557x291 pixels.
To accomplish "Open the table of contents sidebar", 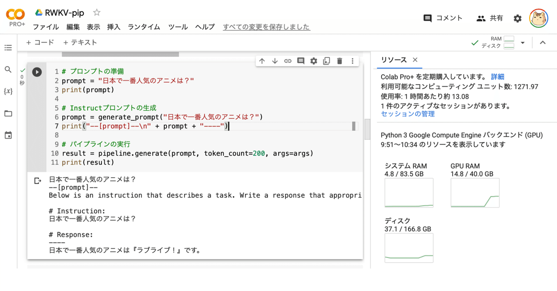I will point(8,48).
